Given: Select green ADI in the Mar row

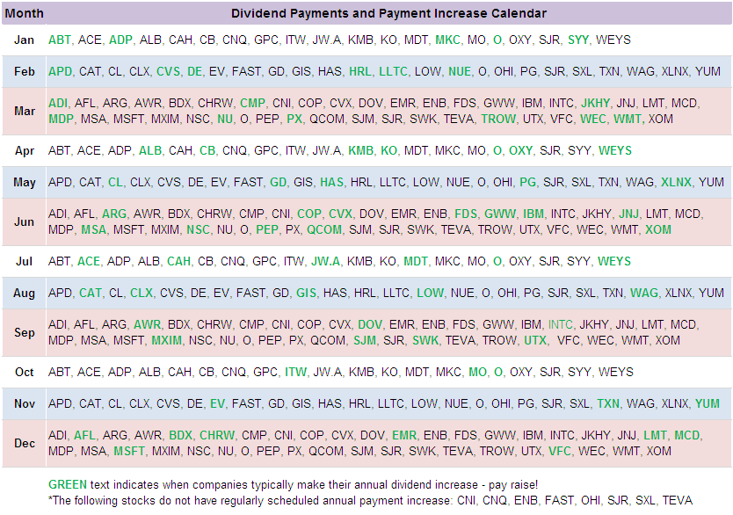Looking at the screenshot, I should click(x=58, y=103).
